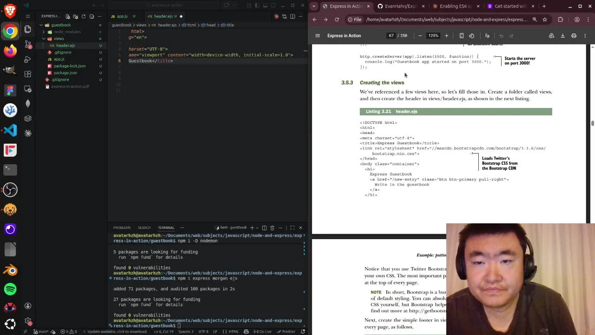This screenshot has height=335, width=595.
Task: Click the PDF vertical scrollbar thumb
Action: pos(592,123)
